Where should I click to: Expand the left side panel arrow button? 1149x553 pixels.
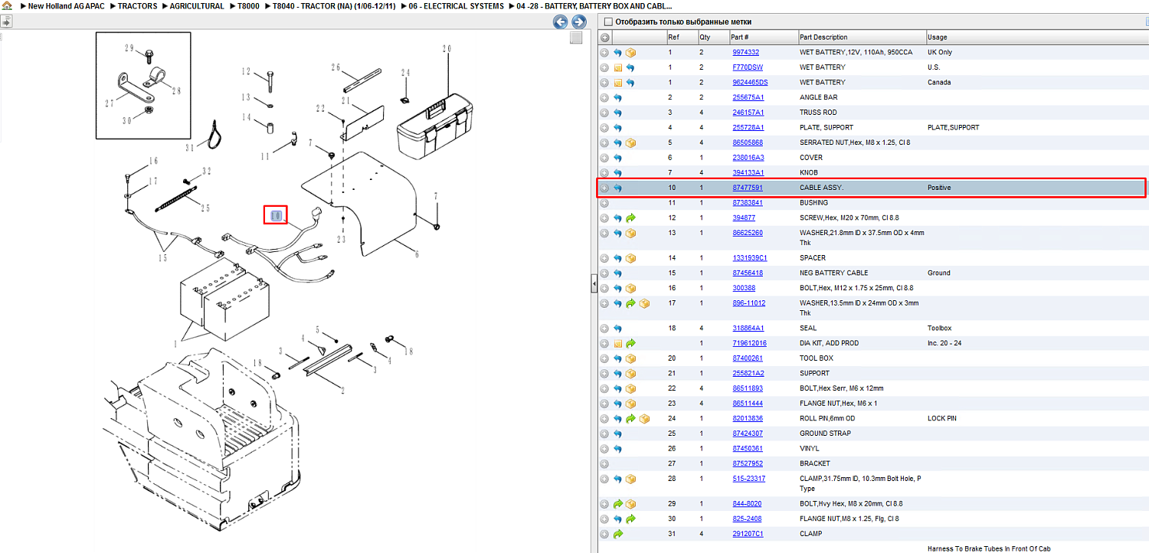(x=6, y=22)
